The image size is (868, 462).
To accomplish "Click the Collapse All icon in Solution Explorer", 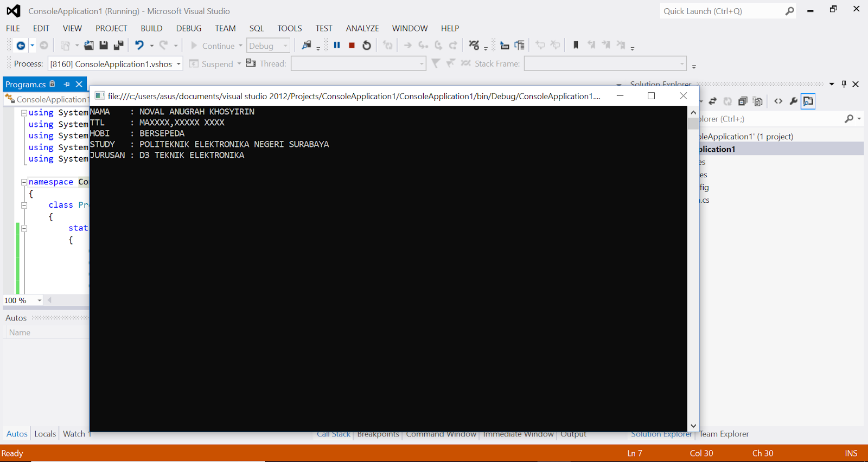I will (x=743, y=101).
